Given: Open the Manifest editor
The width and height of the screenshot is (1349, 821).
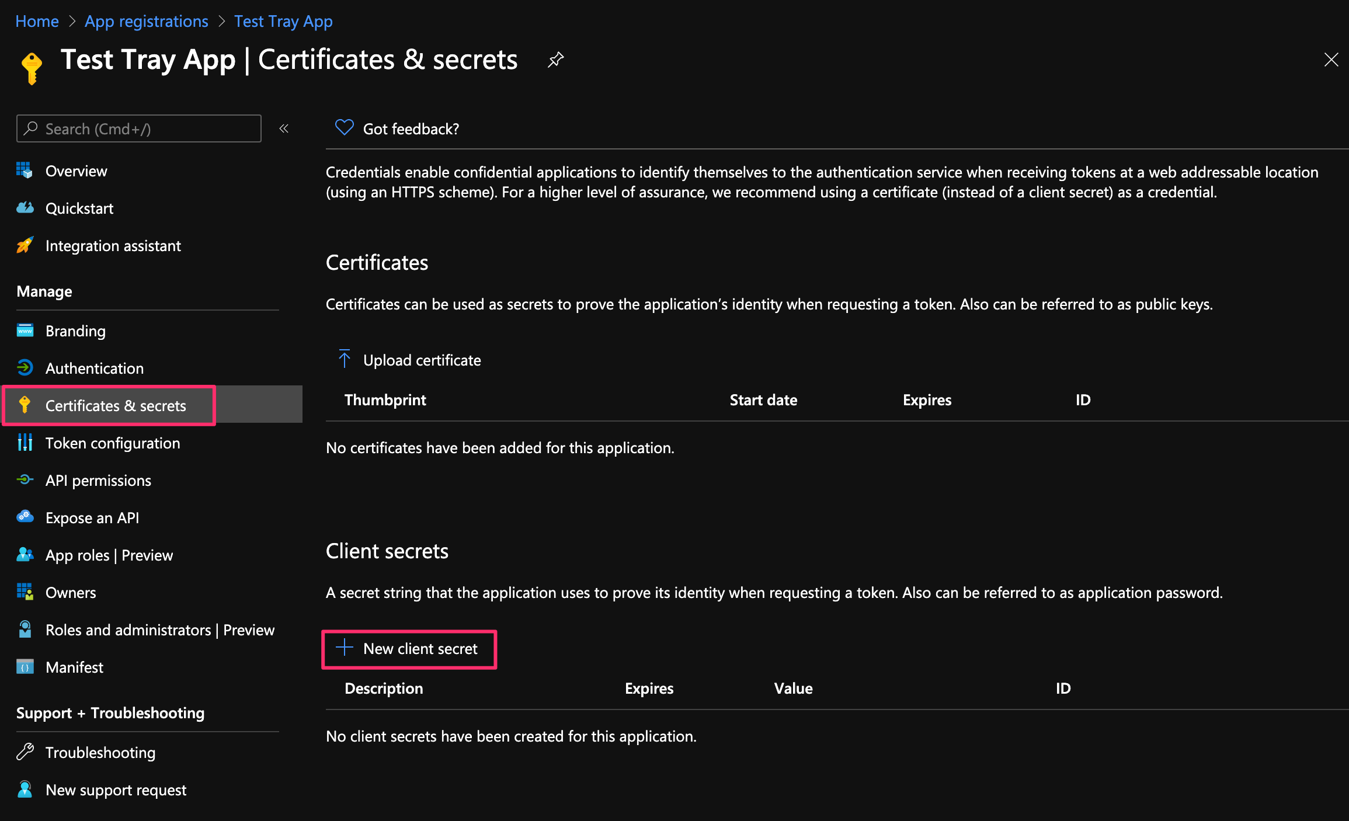Looking at the screenshot, I should pos(74,667).
